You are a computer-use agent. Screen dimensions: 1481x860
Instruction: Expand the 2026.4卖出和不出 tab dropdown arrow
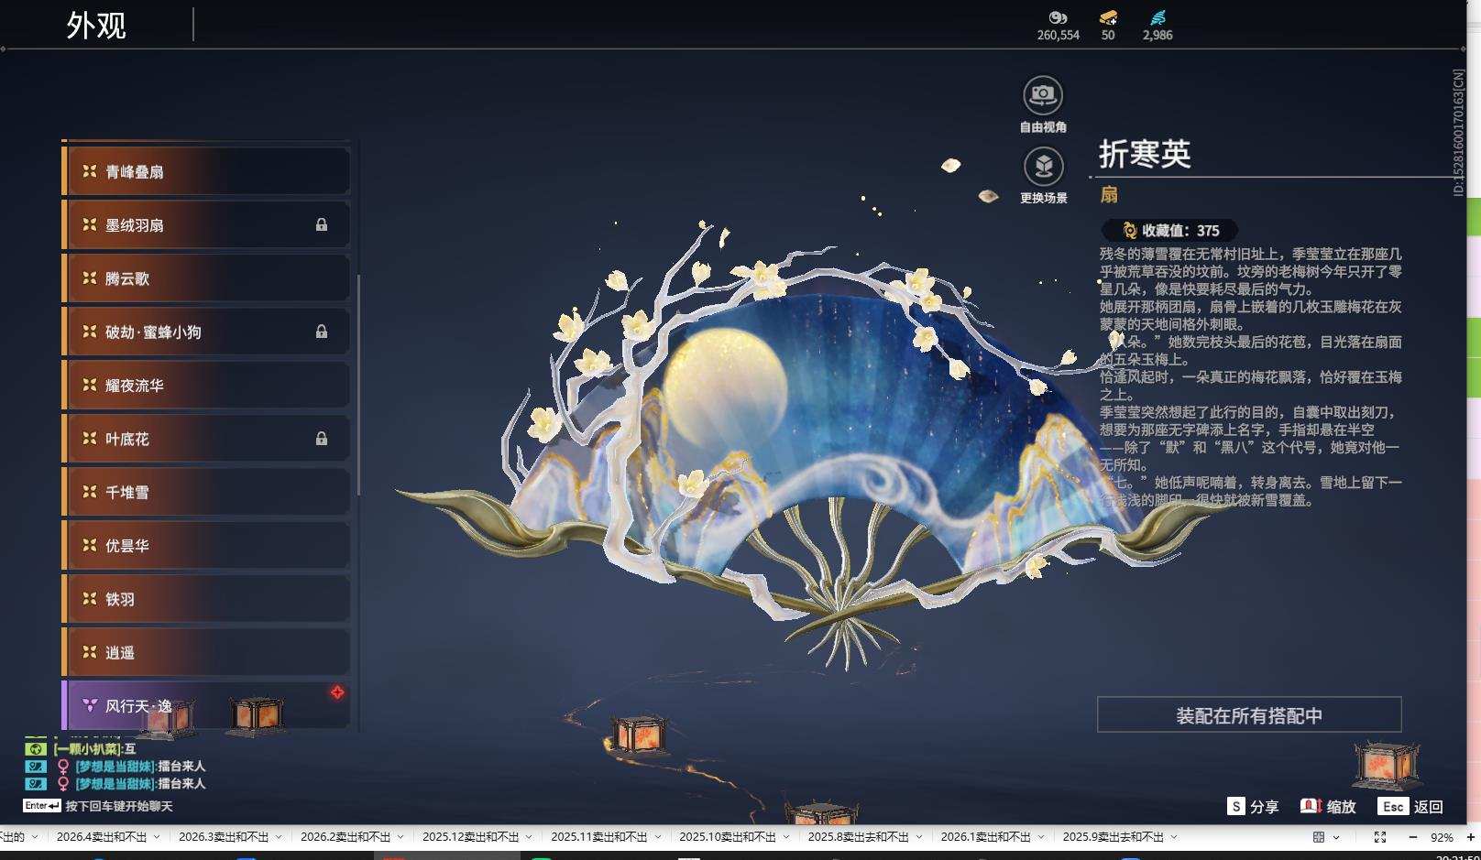(x=157, y=837)
